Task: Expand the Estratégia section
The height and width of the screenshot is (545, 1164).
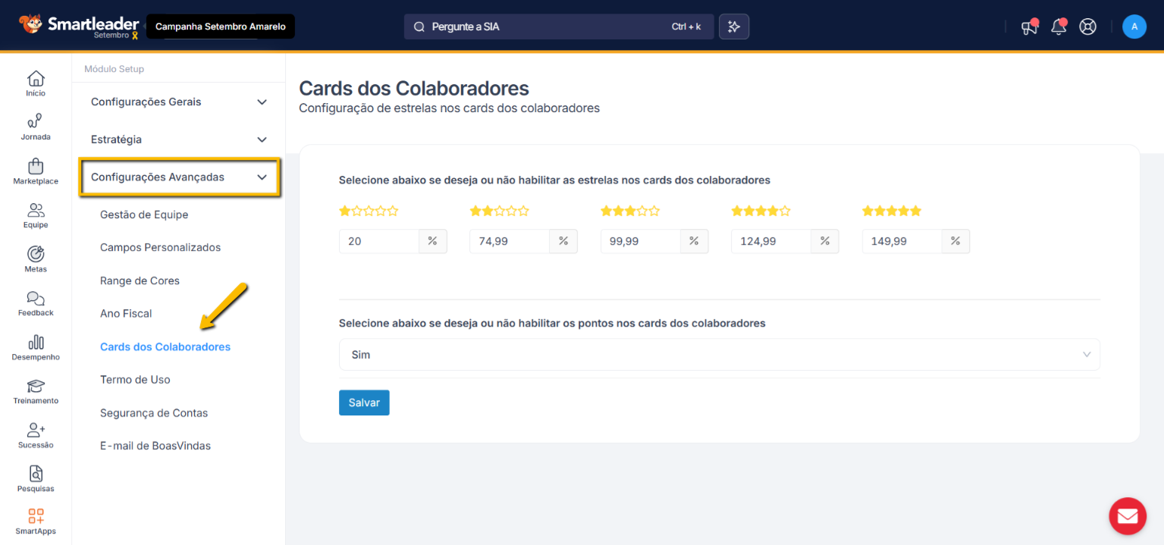Action: point(179,139)
